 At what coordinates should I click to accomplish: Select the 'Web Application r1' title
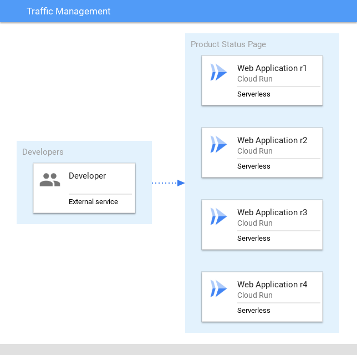coord(272,68)
